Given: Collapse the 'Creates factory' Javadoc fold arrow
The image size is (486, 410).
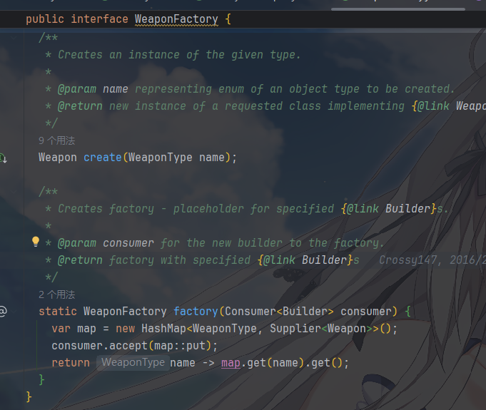Looking at the screenshot, I should click(x=29, y=192).
